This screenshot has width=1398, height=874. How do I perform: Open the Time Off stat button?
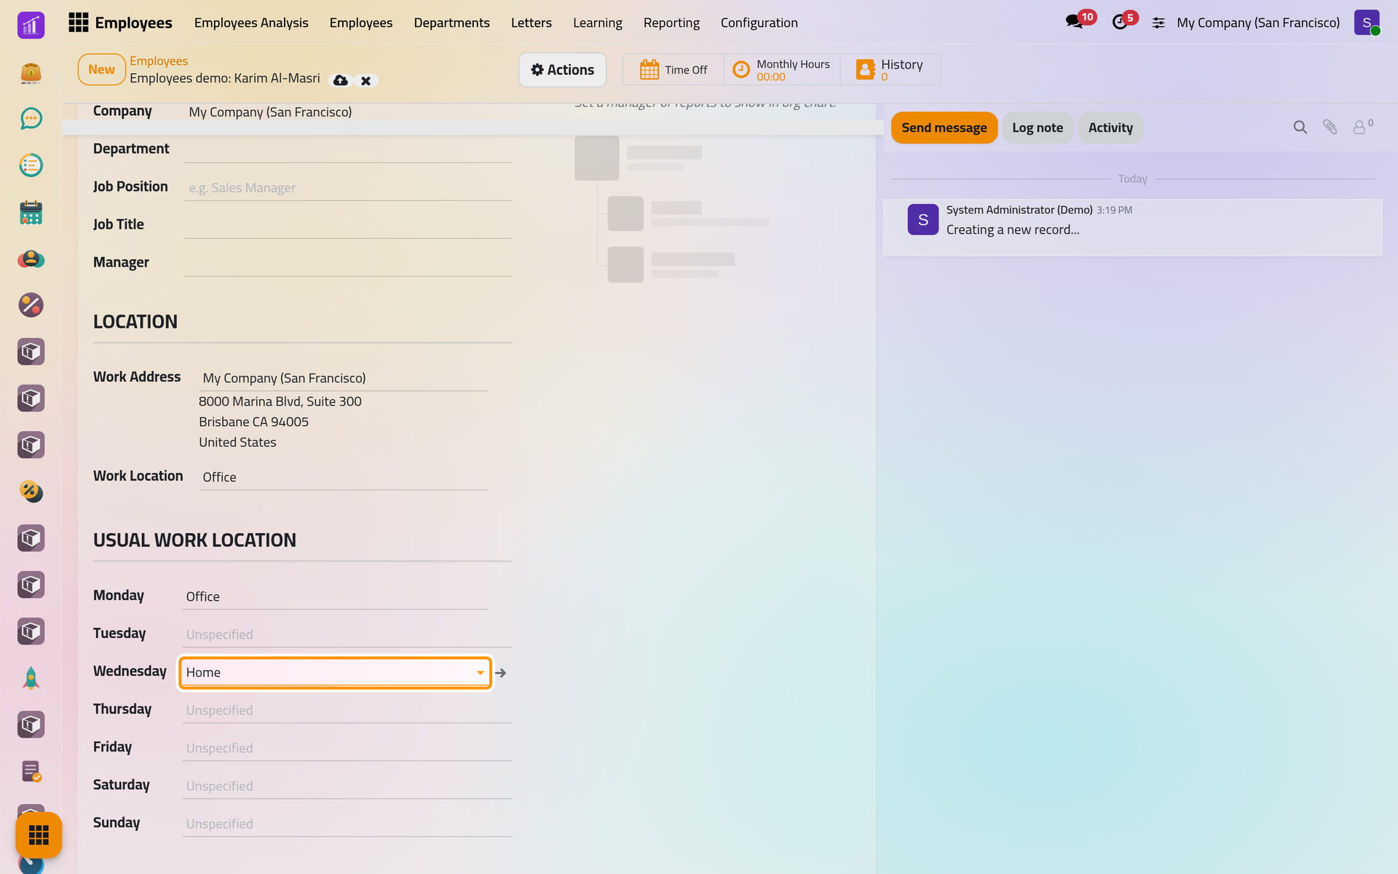tap(674, 70)
